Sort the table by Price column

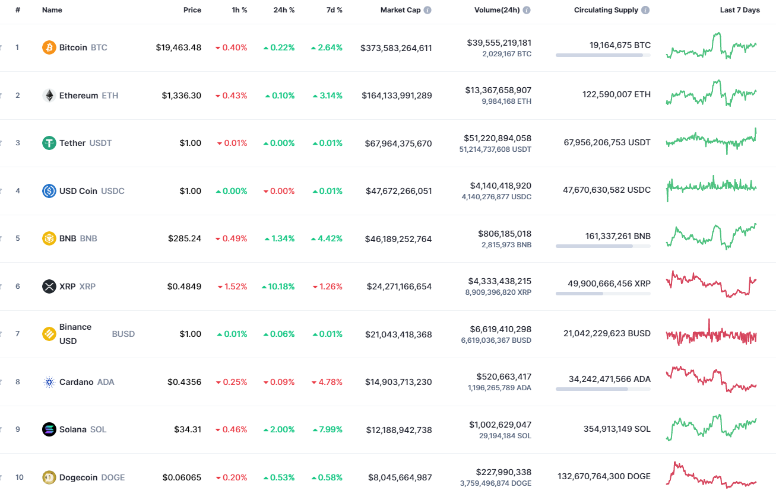coord(192,9)
